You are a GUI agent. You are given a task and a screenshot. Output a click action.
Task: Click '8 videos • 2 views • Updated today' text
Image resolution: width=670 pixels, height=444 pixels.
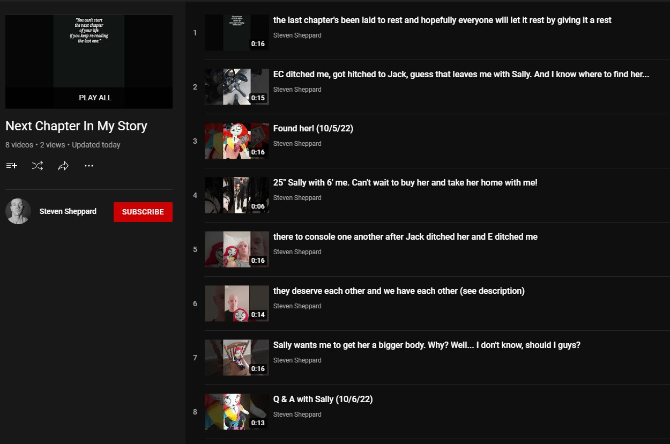63,145
